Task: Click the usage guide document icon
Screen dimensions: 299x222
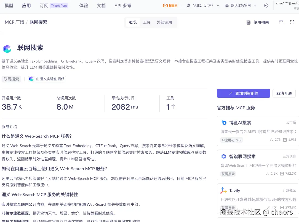Action: (x=249, y=22)
